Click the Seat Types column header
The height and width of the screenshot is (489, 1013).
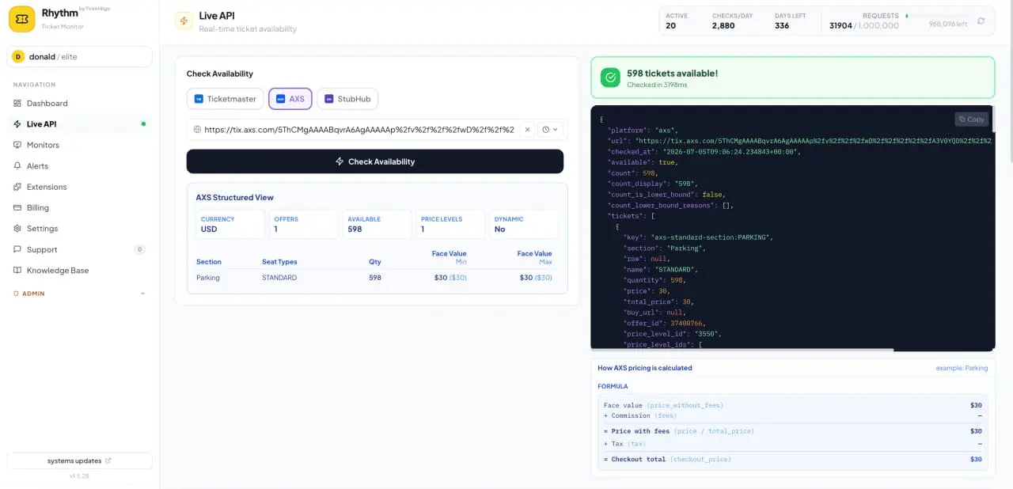click(x=281, y=262)
